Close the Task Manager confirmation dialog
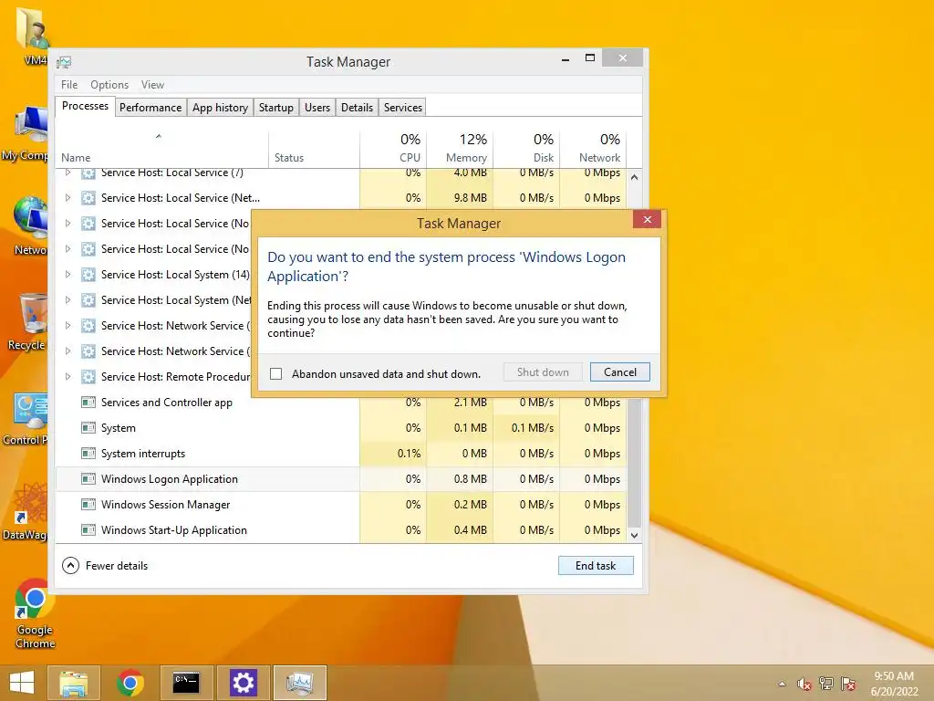The image size is (934, 701). (x=648, y=219)
